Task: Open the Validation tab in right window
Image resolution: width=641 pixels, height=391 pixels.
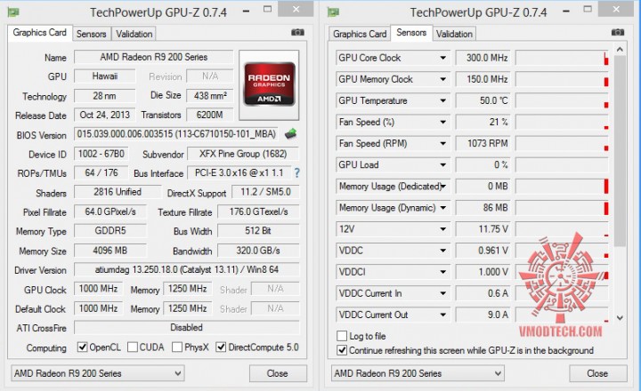Action: tap(454, 34)
